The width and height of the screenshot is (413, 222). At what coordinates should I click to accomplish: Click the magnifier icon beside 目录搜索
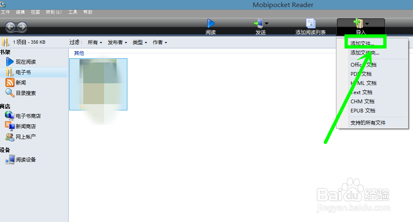click(x=10, y=93)
